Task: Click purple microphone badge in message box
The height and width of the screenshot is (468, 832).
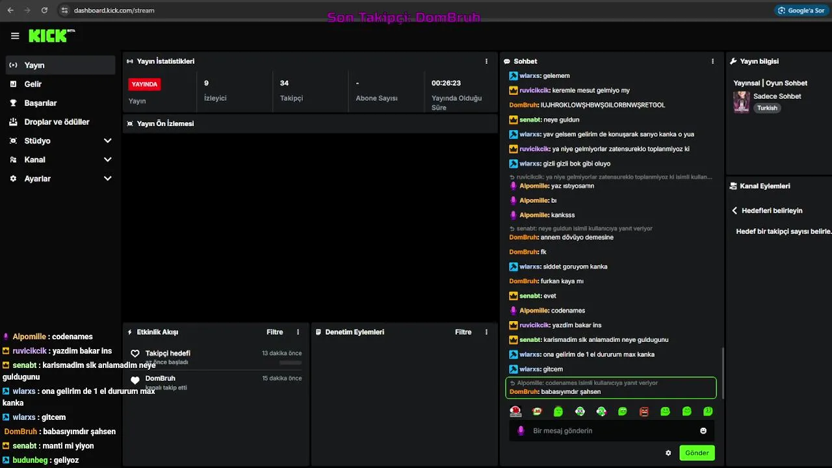Action: pyautogui.click(x=521, y=431)
